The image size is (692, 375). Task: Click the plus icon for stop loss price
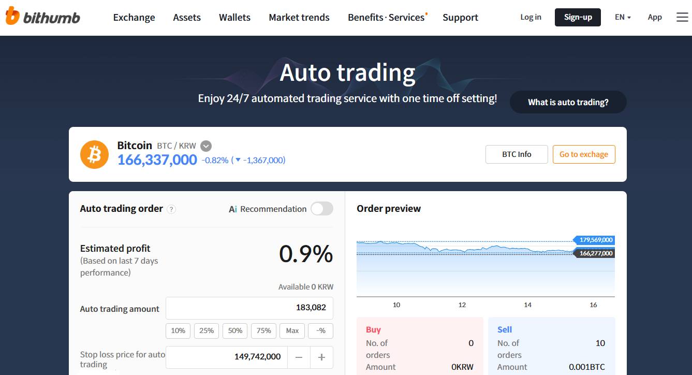(x=321, y=357)
